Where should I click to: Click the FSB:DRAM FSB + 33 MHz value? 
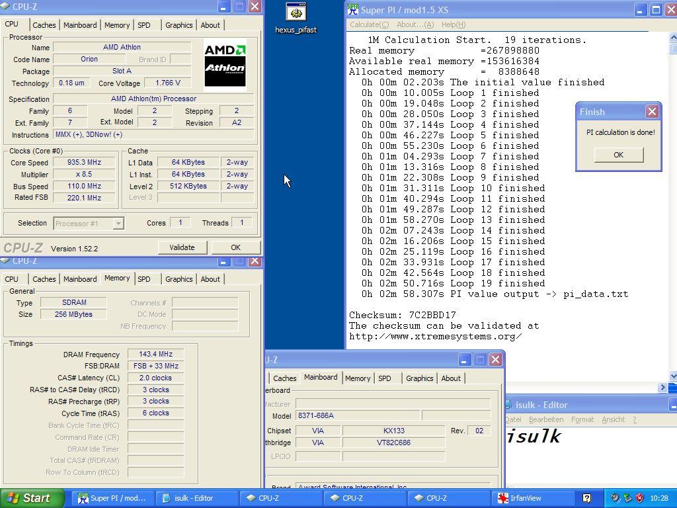pos(155,366)
